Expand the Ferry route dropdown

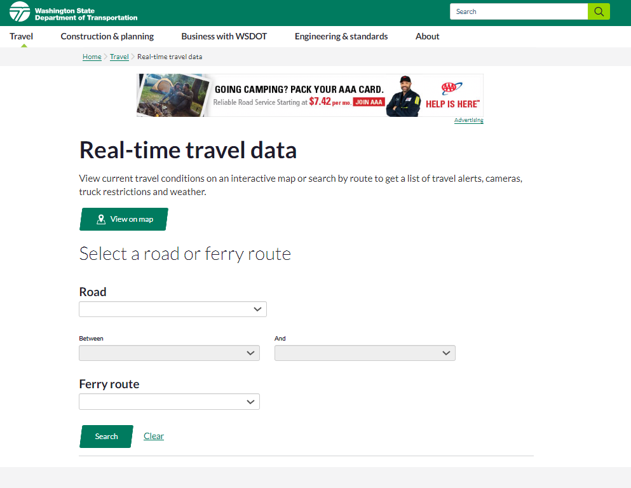169,402
